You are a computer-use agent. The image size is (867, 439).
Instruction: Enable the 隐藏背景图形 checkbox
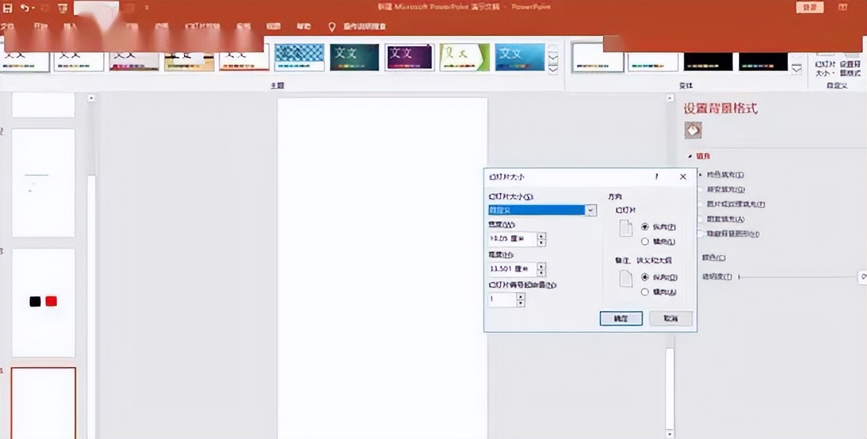[x=701, y=234]
